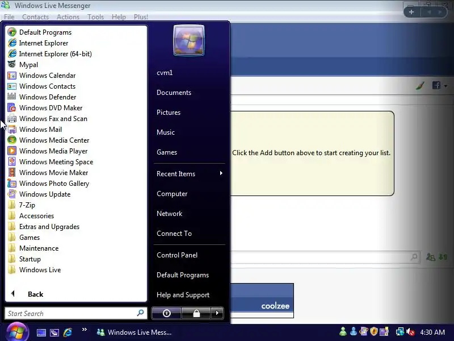Open Documents from Start menu
This screenshot has width=454, height=341.
(174, 93)
